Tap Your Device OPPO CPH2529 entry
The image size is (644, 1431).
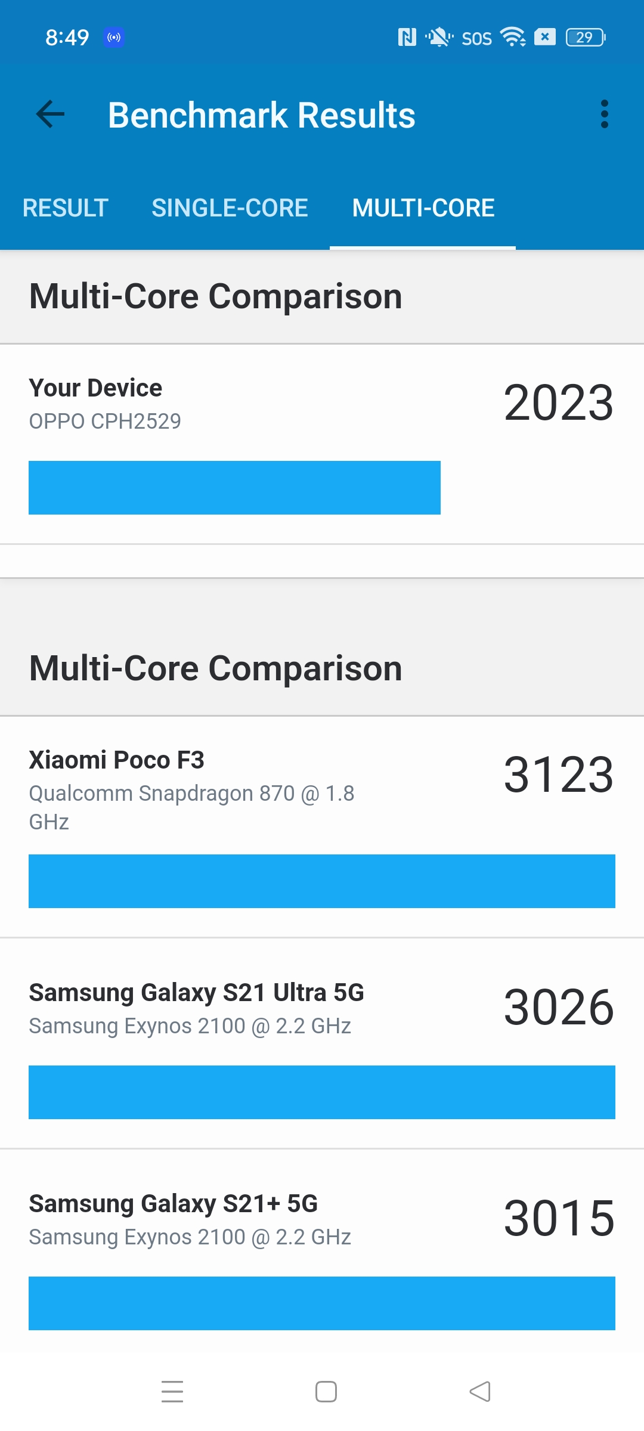pyautogui.click(x=322, y=444)
